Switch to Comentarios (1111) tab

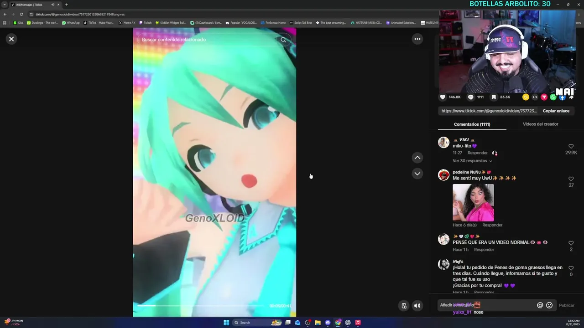pyautogui.click(x=472, y=124)
